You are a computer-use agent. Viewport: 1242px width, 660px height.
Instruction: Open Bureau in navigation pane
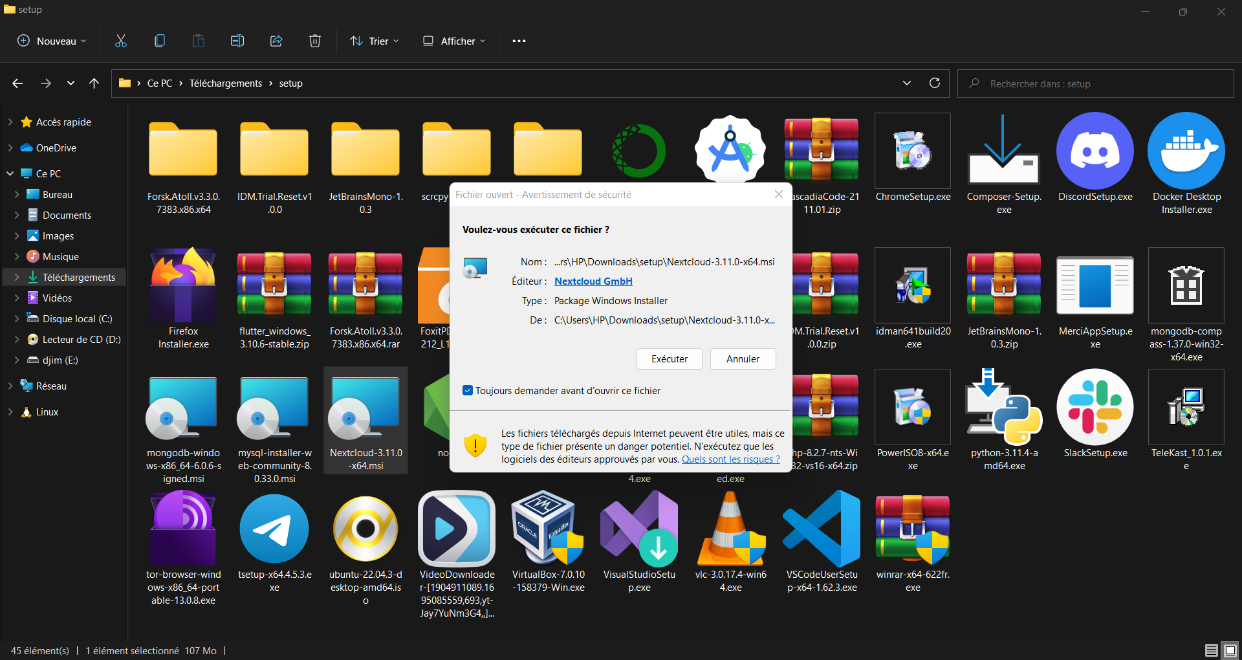pos(58,194)
